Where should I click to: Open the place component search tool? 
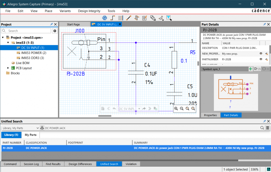(x=104, y=18)
